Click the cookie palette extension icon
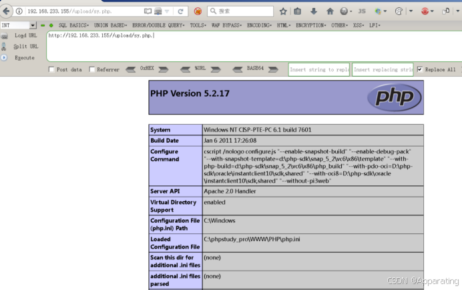Viewport: 462px width, 290px height. [x=399, y=11]
